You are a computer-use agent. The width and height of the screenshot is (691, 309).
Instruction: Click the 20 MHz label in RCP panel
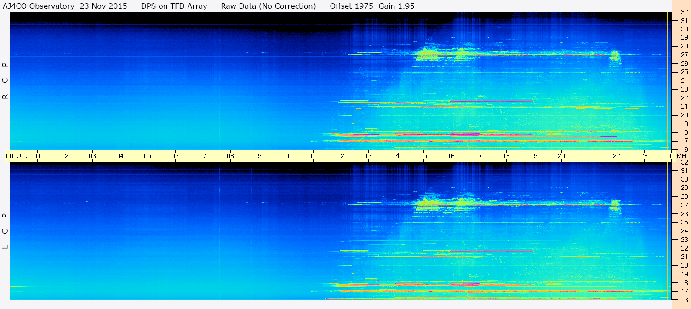click(x=684, y=115)
